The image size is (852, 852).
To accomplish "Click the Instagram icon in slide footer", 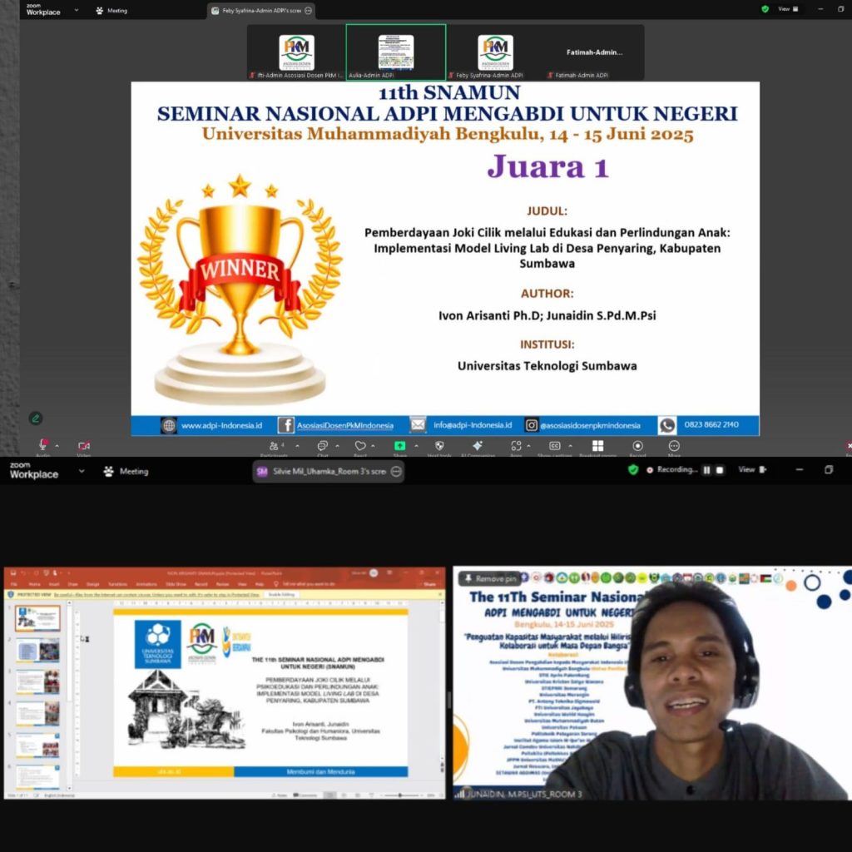I will tap(532, 425).
